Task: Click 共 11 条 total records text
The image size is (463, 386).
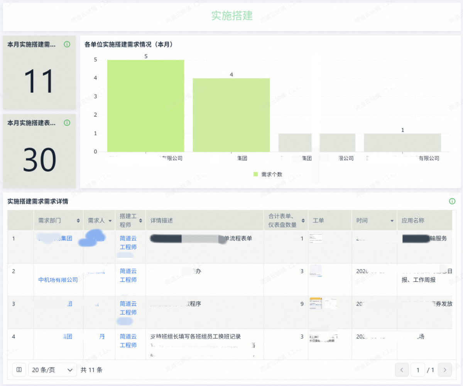Action: [x=91, y=370]
